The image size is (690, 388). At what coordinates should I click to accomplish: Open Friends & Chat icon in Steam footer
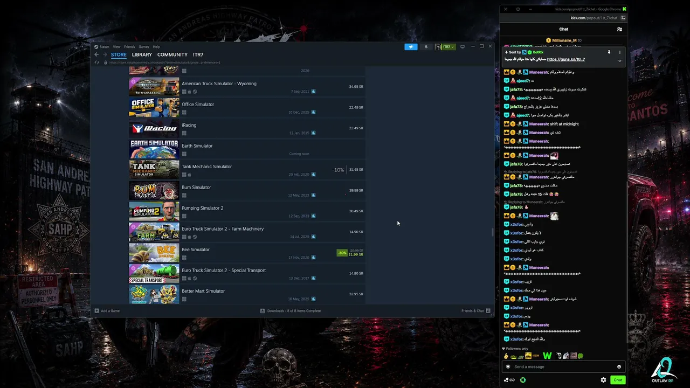tap(488, 311)
